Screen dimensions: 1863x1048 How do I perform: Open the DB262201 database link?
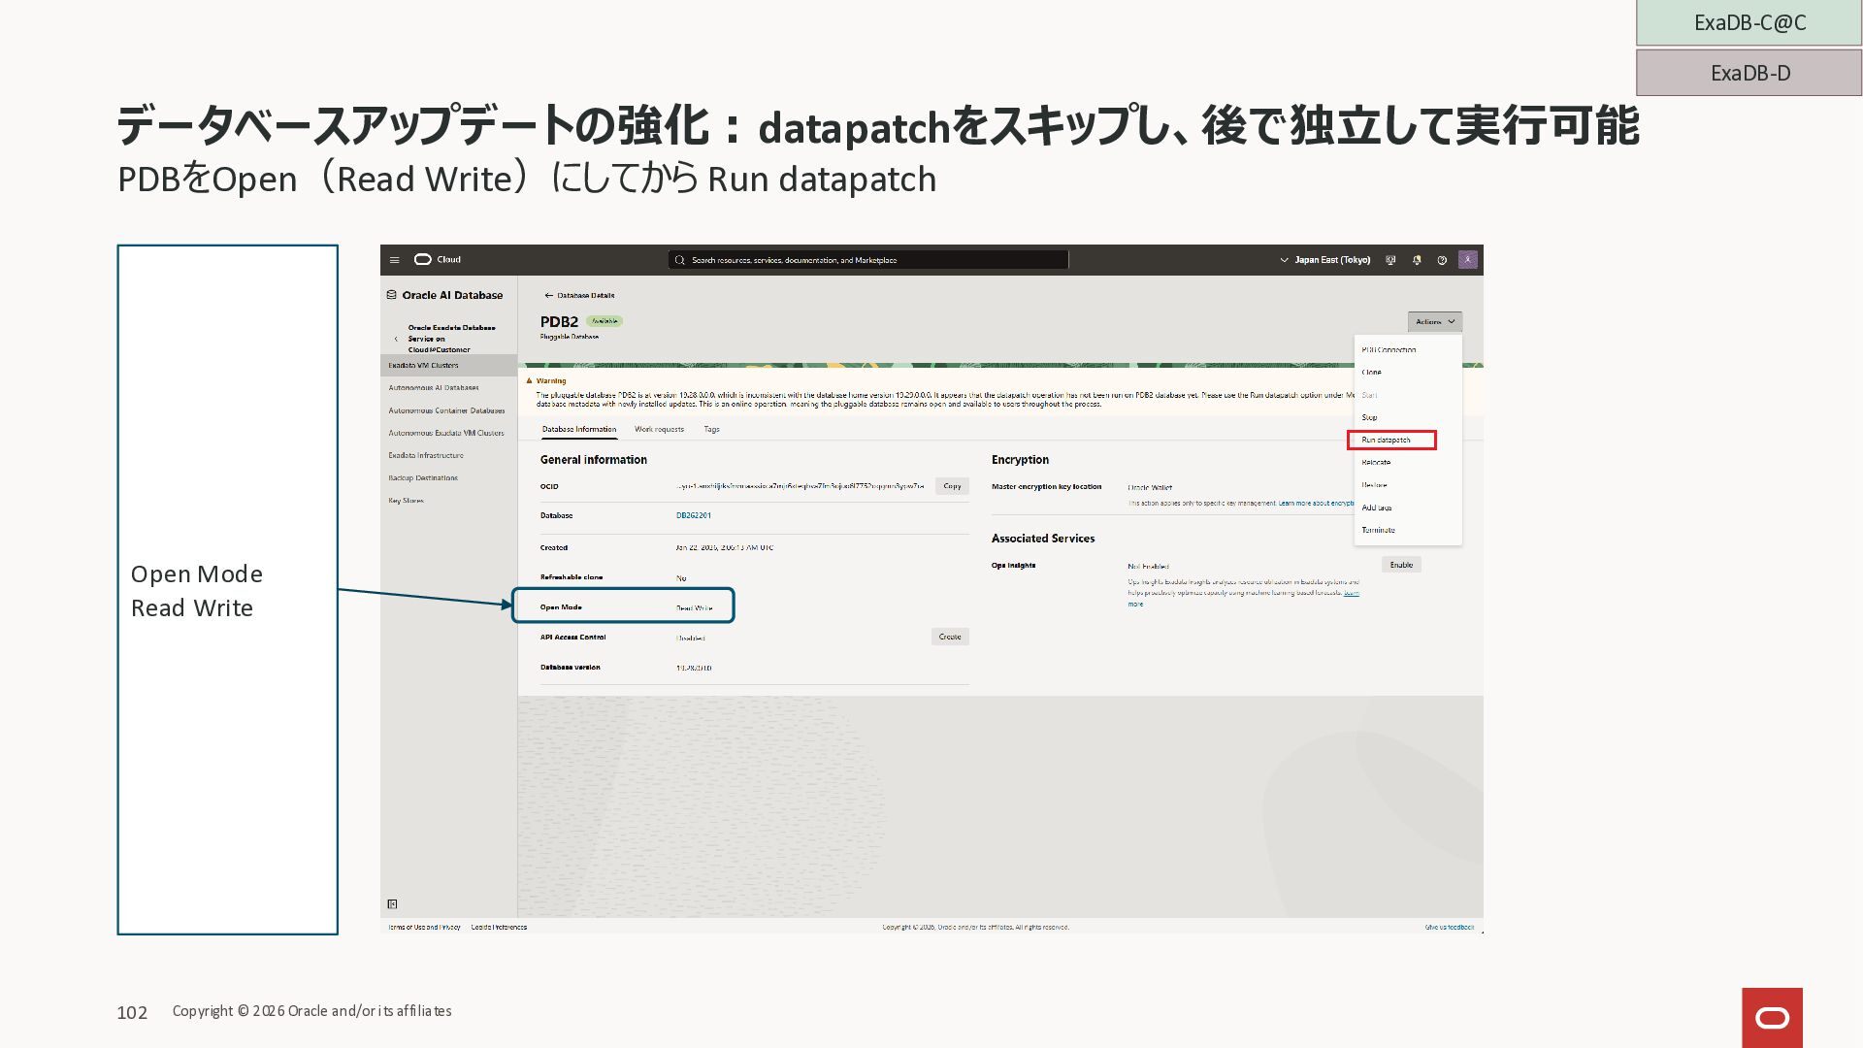tap(693, 515)
